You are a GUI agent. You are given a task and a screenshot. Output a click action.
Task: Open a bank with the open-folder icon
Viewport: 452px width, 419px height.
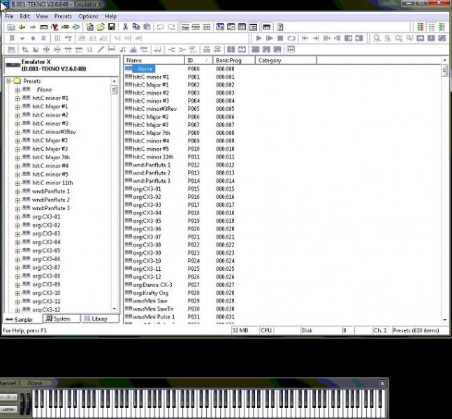pyautogui.click(x=101, y=27)
